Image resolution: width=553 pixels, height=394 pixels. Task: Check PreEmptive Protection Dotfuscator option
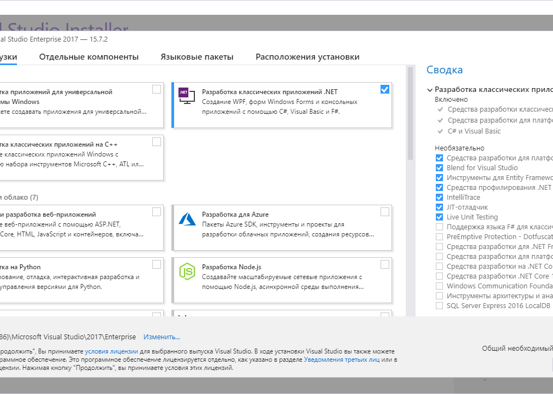(x=439, y=237)
